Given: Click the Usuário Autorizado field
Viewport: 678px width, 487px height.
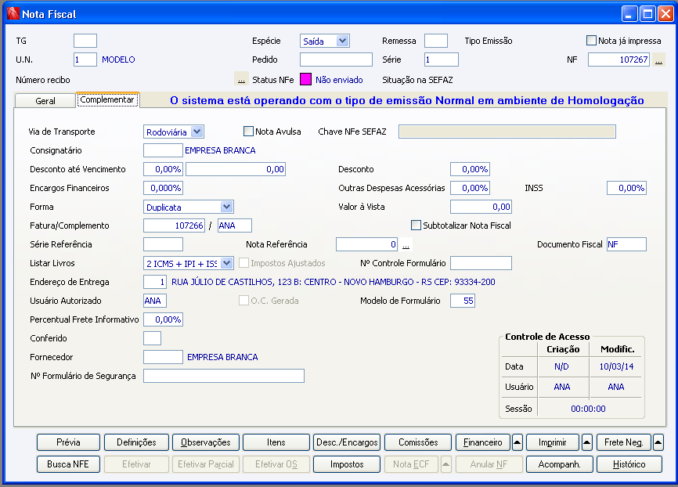Looking at the screenshot, I should (155, 301).
